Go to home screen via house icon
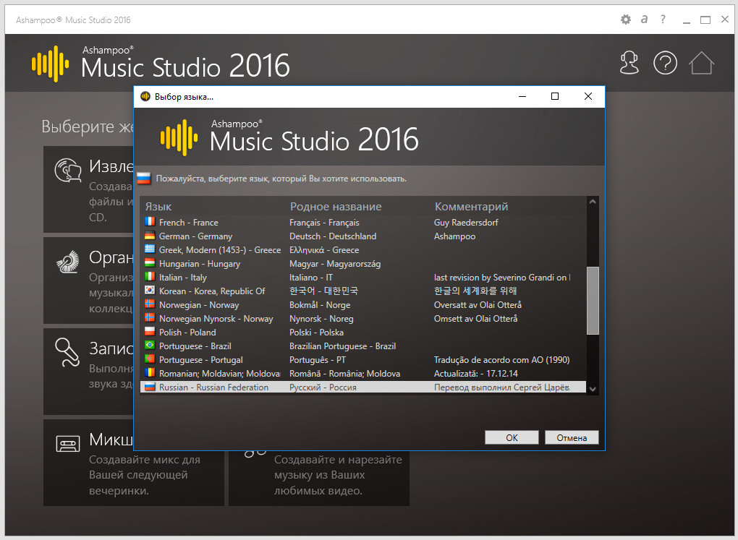The height and width of the screenshot is (540, 738). click(x=701, y=63)
